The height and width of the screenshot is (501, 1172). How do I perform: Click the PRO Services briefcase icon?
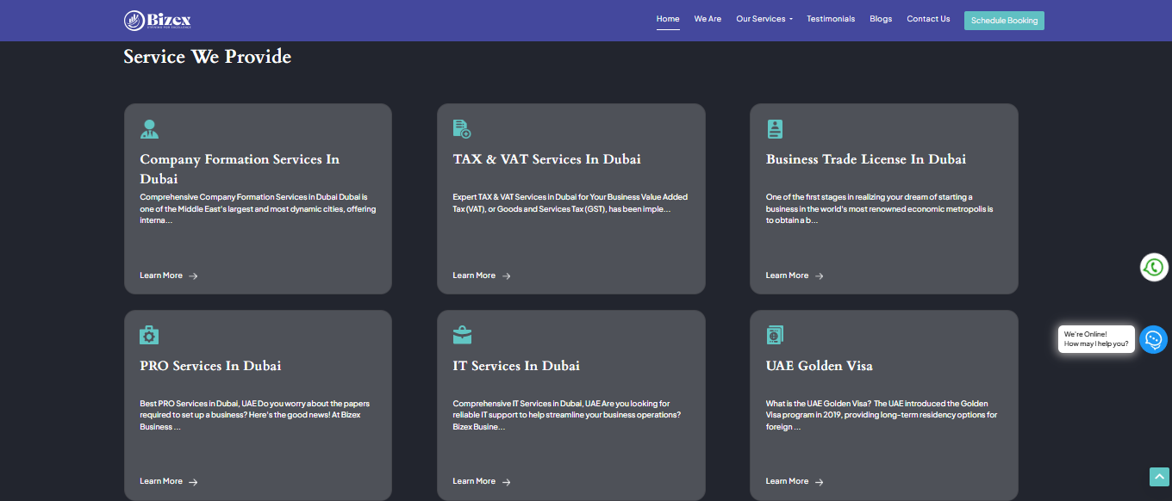coord(150,334)
